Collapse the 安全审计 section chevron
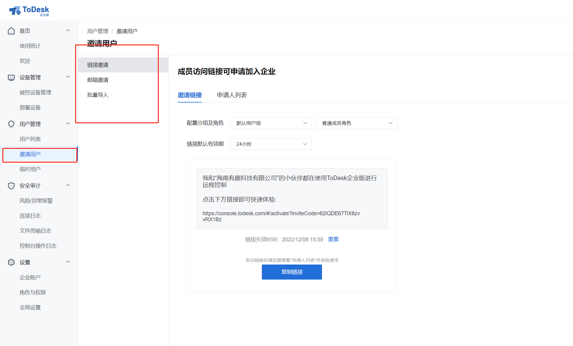This screenshot has height=346, width=573. click(68, 185)
